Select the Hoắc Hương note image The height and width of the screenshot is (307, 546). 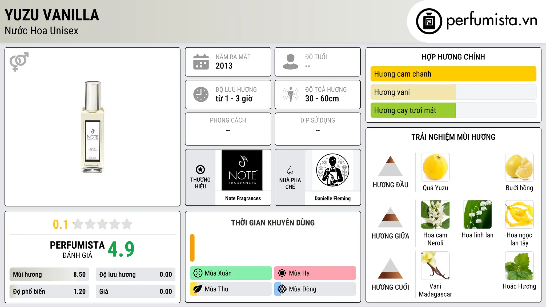click(x=519, y=266)
